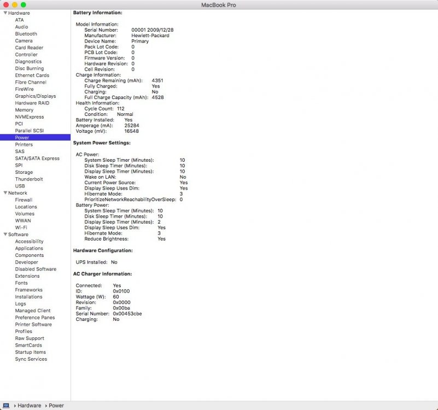The height and width of the screenshot is (410, 438).
Task: Click the computer icon in the path bar
Action: [6, 406]
